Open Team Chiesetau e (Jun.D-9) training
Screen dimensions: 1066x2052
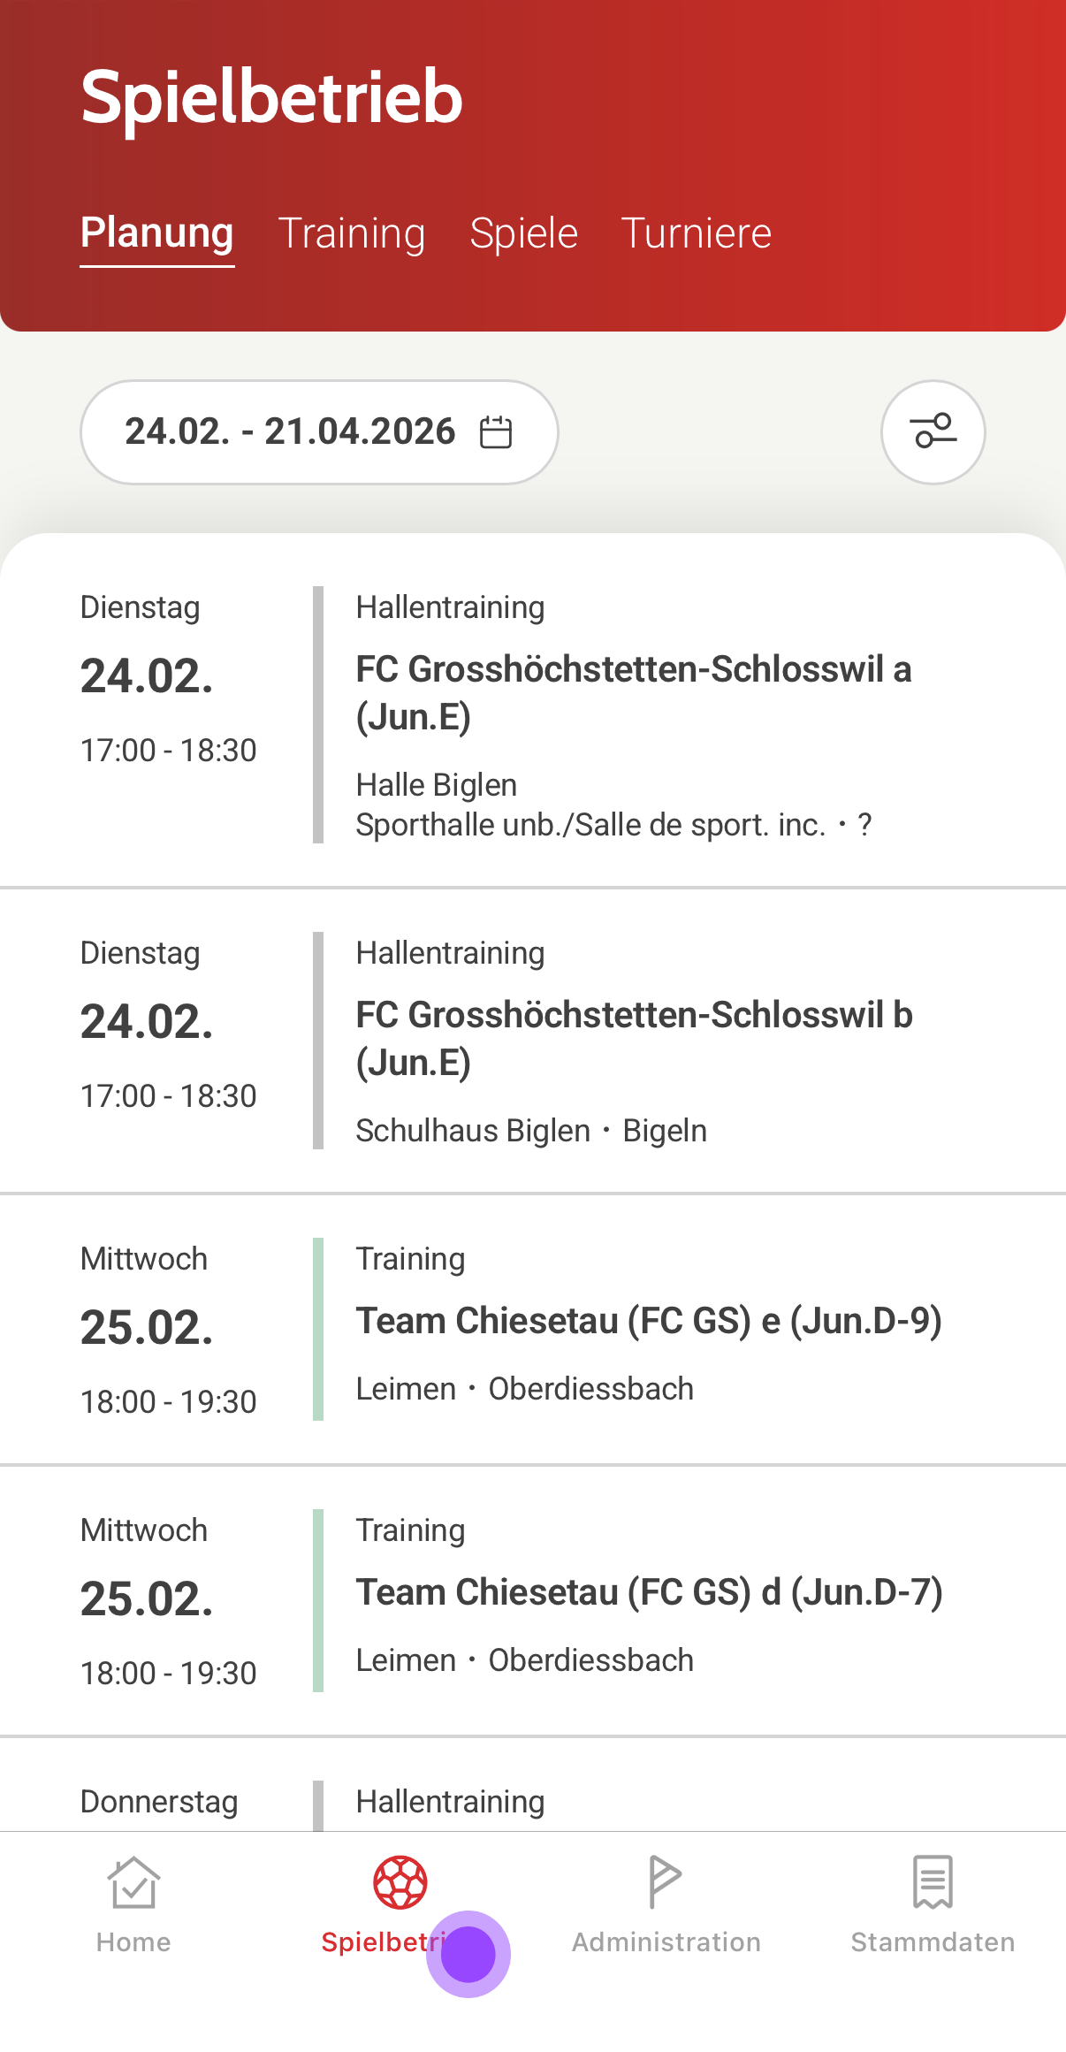pyautogui.click(x=649, y=1321)
